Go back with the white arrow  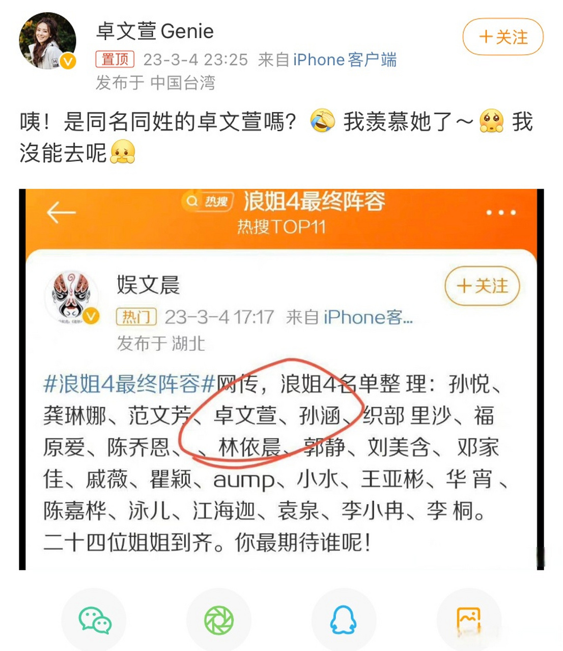(x=61, y=213)
